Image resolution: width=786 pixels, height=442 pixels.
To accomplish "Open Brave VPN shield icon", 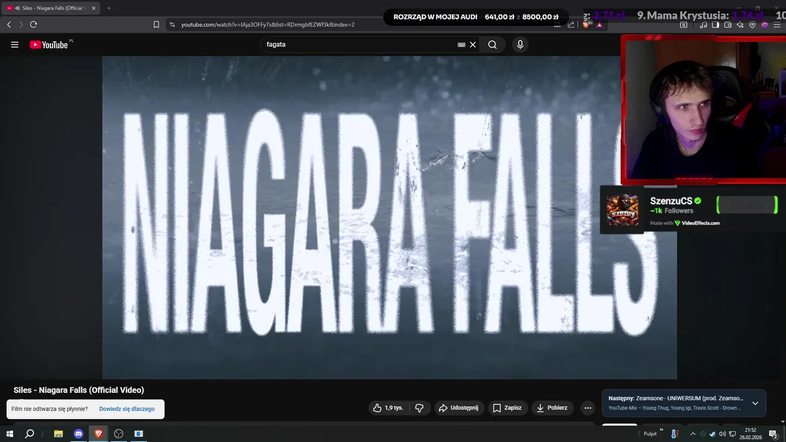I will click(752, 25).
